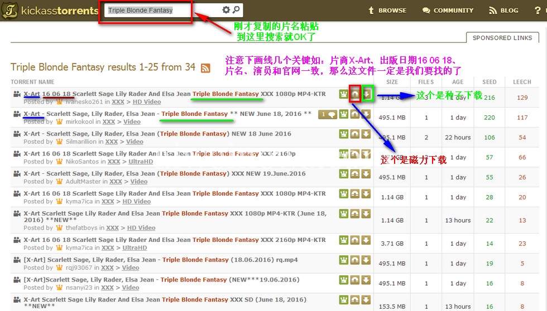Click the magnet icon in the 3.71 GB row
Viewport: 547px width, 311px height.
(355, 240)
